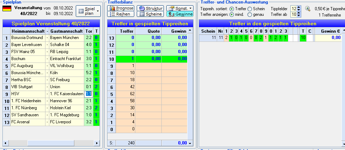Select the Borussia Dortmund row

51,38
